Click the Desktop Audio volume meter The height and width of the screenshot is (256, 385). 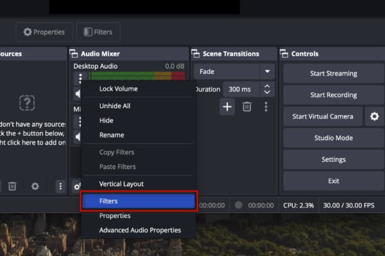point(137,76)
